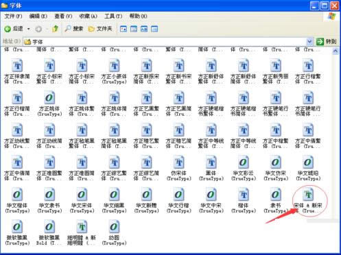Click the 转到 go button

[326, 42]
